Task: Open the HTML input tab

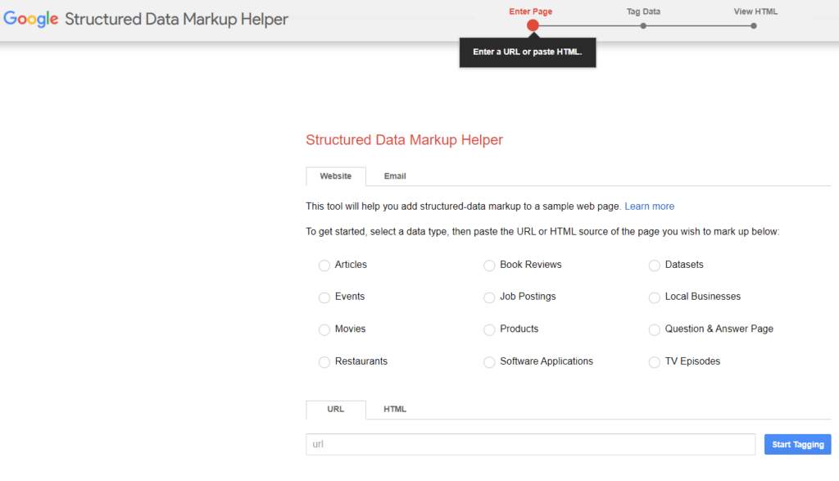Action: click(394, 409)
